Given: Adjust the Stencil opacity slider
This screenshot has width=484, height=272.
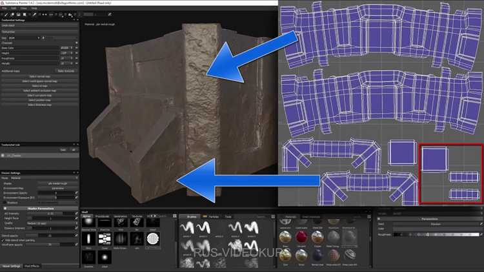Looking at the screenshot, I should (50, 236).
